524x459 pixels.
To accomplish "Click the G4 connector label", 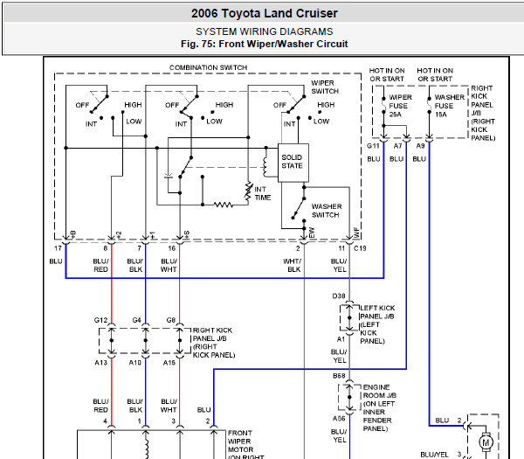I will (137, 320).
